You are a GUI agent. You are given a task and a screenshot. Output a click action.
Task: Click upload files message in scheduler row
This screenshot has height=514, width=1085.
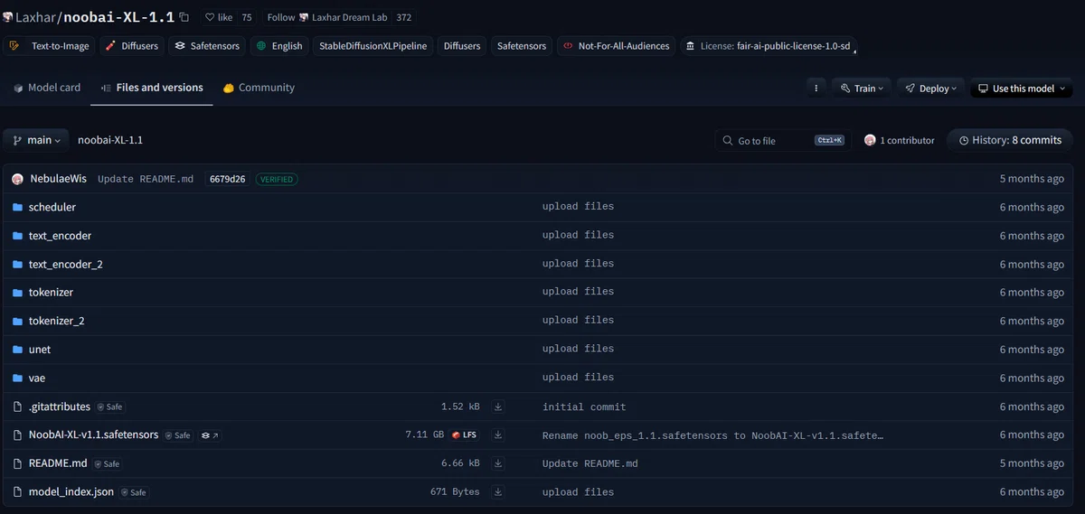[x=578, y=207]
